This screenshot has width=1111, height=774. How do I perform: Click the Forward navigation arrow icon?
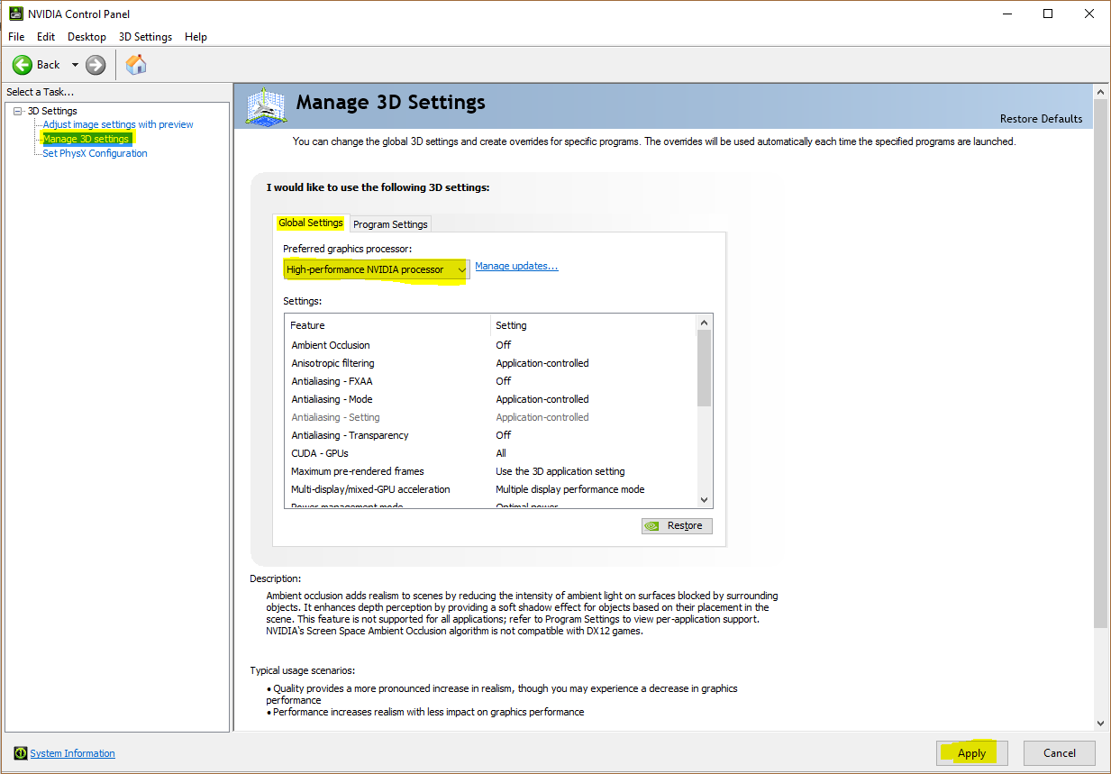pos(95,64)
